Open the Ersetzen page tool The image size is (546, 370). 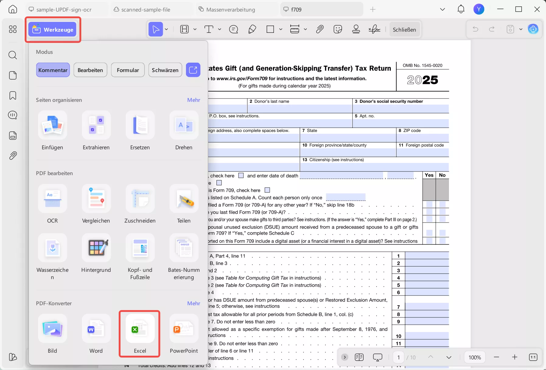pos(140,131)
